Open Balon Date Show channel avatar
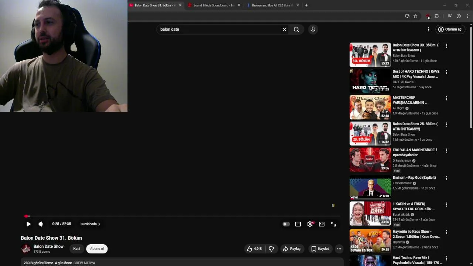473x266 pixels. pyautogui.click(x=26, y=249)
